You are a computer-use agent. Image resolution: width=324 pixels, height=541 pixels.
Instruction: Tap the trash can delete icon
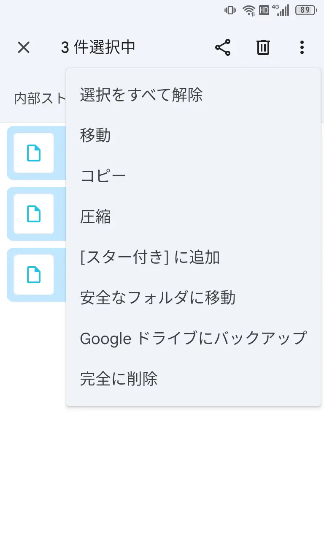[263, 47]
